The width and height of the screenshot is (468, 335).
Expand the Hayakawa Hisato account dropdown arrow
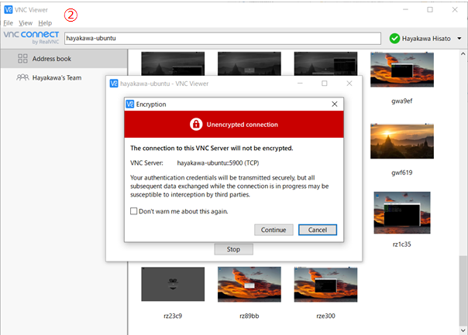459,38
